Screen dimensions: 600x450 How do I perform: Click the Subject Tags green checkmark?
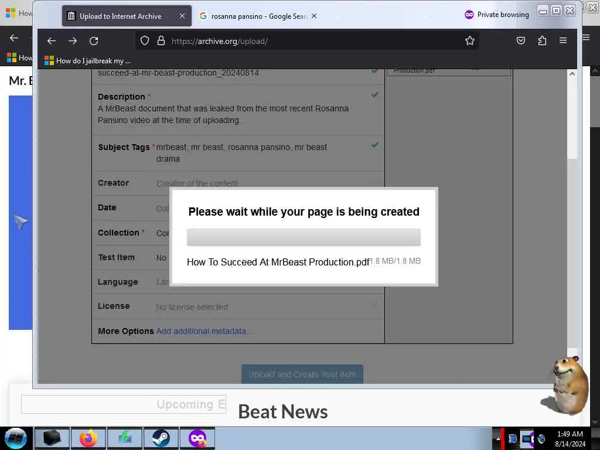point(374,145)
